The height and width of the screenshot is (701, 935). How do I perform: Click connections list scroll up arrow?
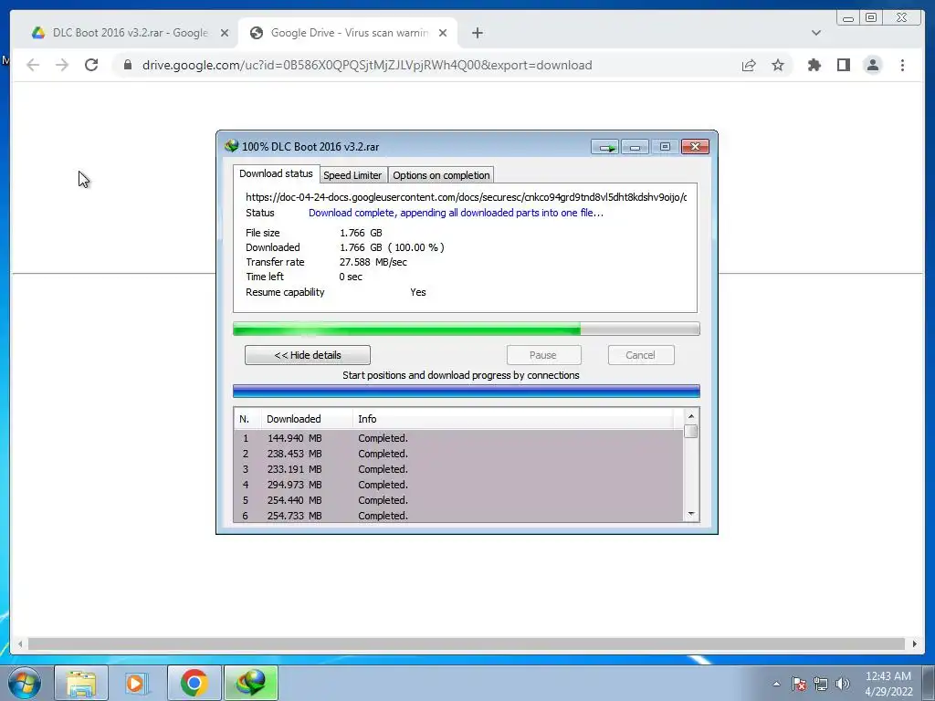[691, 416]
